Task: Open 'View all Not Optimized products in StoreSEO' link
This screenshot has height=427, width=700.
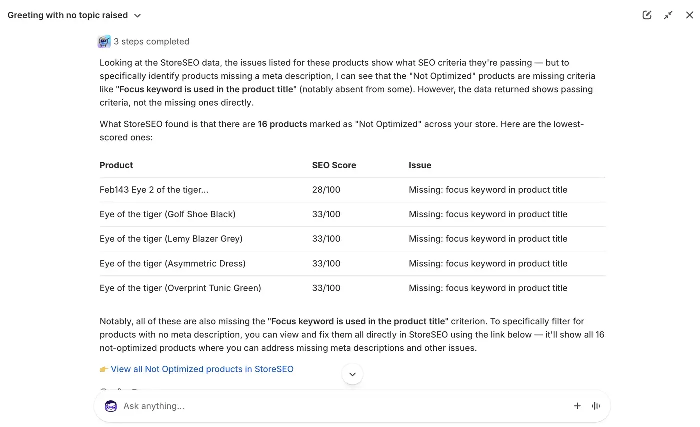Action: [x=202, y=369]
